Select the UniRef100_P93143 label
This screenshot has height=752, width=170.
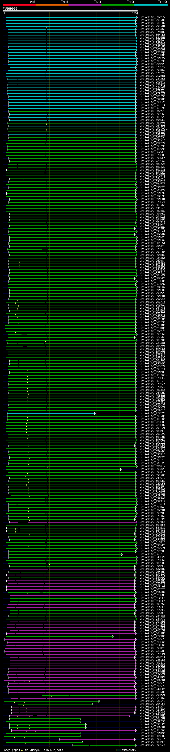point(152,507)
